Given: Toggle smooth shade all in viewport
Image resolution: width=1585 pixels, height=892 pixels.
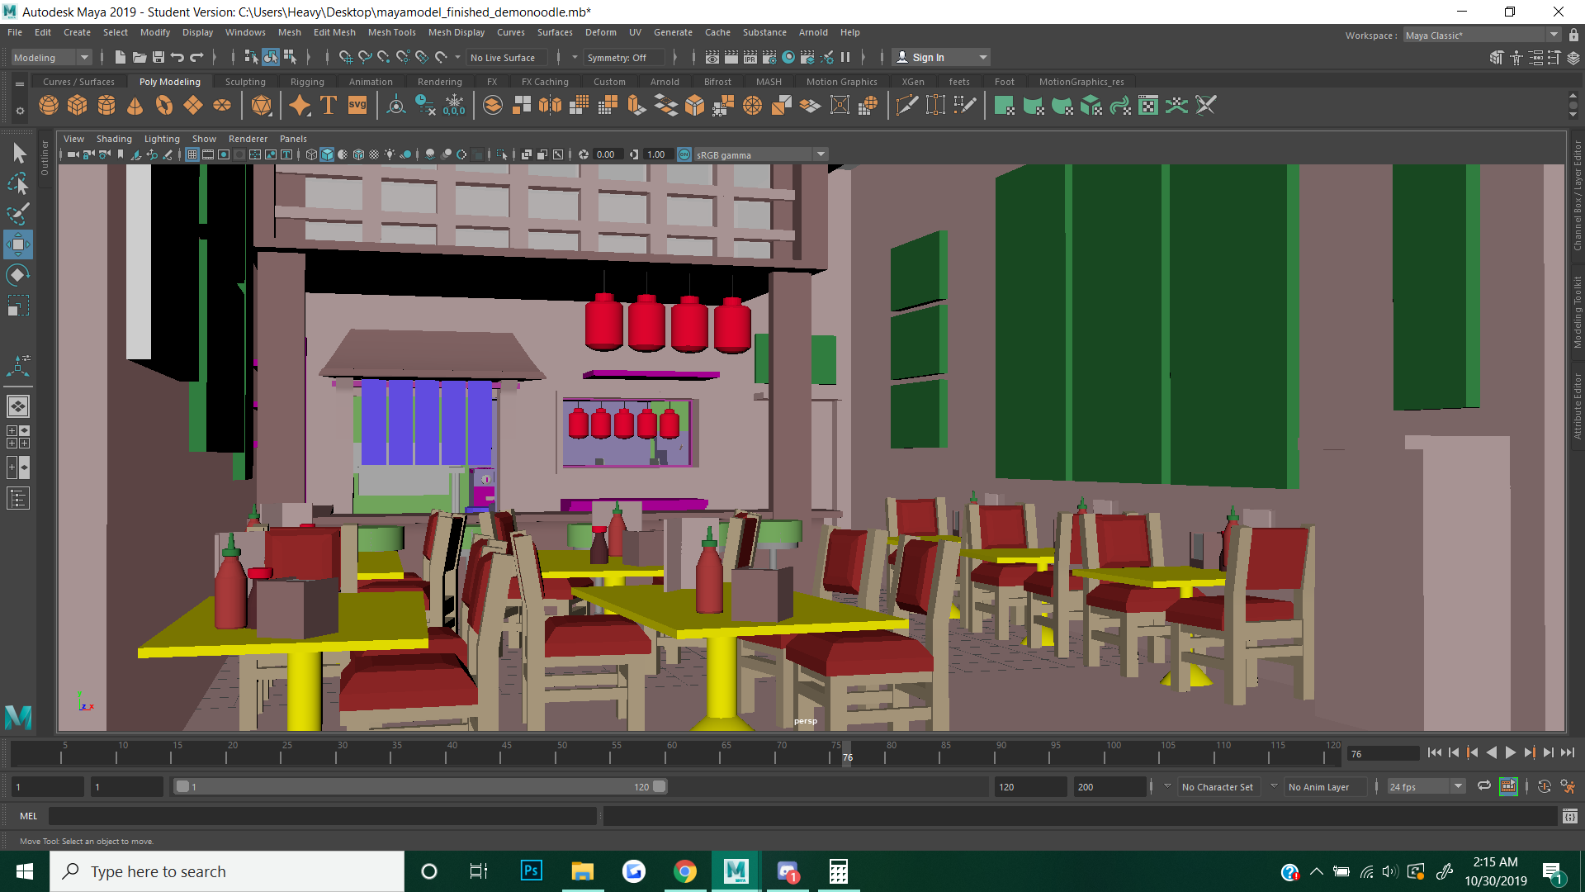Looking at the screenshot, I should click(x=327, y=154).
